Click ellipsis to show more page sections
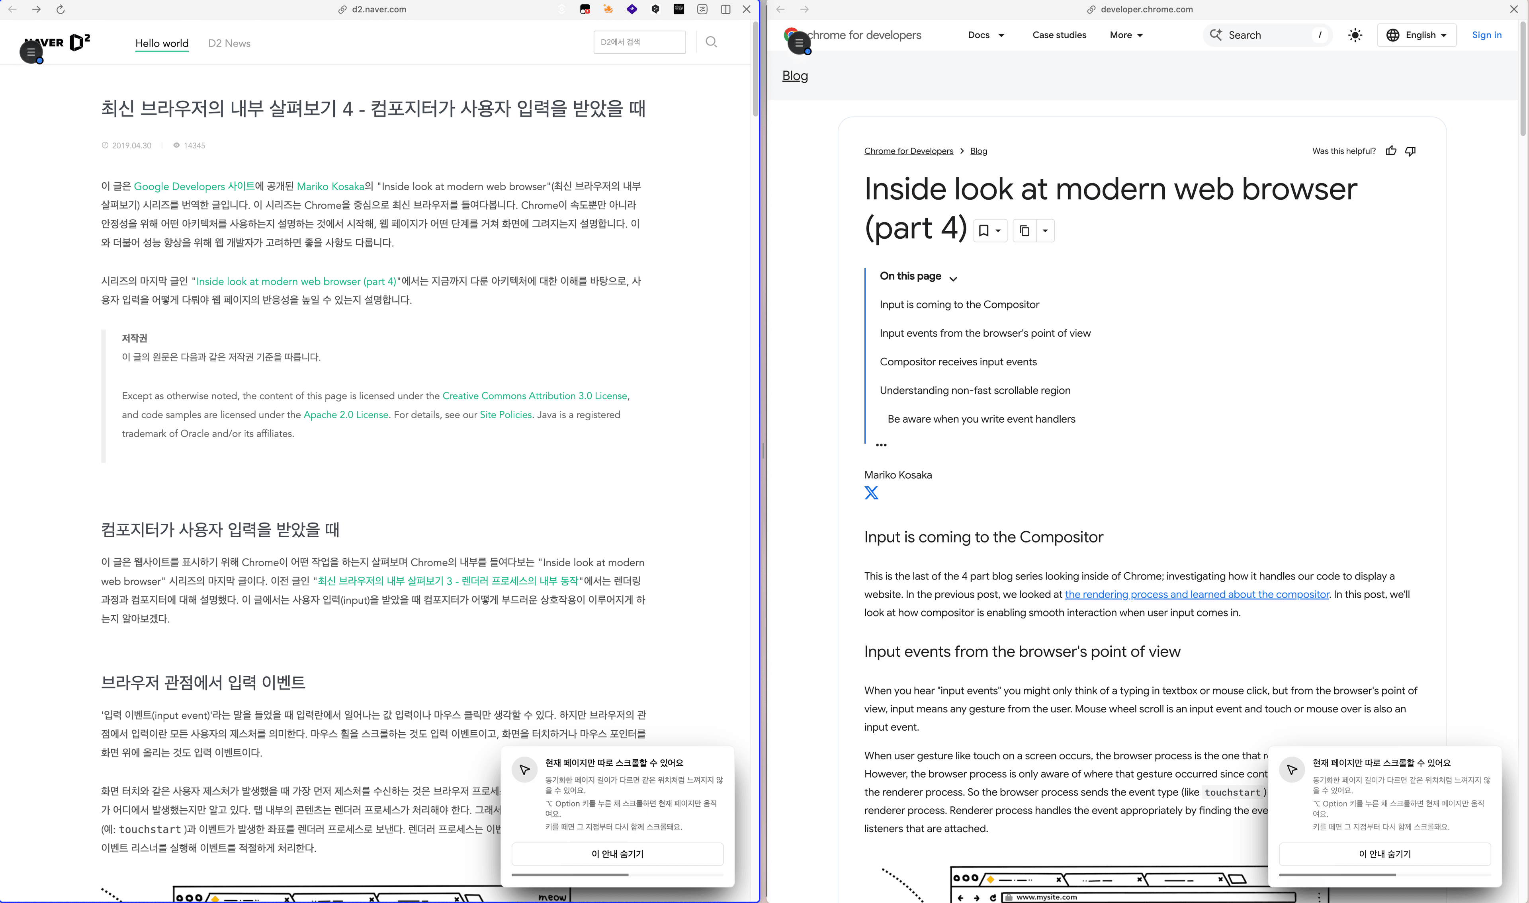This screenshot has height=903, width=1529. click(x=881, y=445)
